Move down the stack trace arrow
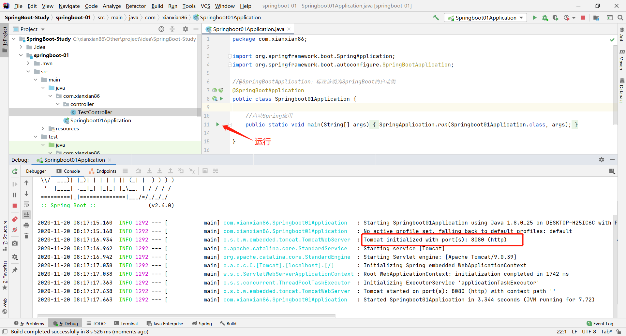Image resolution: width=626 pixels, height=336 pixels. click(x=26, y=194)
